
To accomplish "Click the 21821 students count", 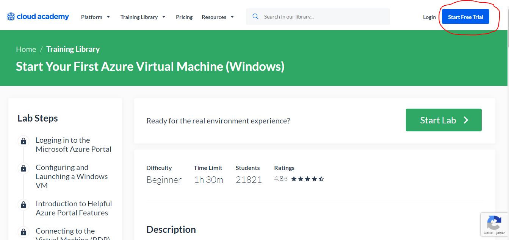I will 249,180.
